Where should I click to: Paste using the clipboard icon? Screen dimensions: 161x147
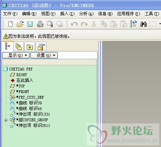[x=114, y=24]
